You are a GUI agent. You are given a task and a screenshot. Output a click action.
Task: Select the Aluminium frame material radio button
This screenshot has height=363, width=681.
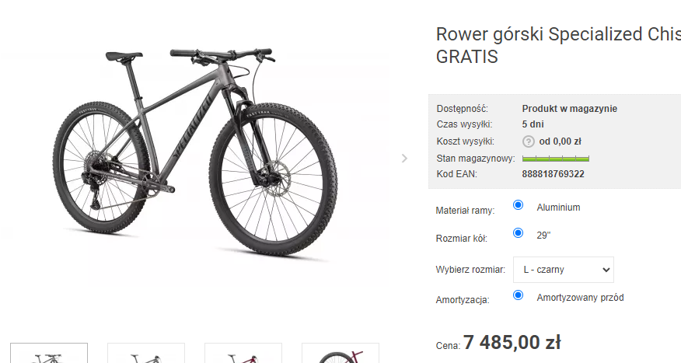pos(518,205)
